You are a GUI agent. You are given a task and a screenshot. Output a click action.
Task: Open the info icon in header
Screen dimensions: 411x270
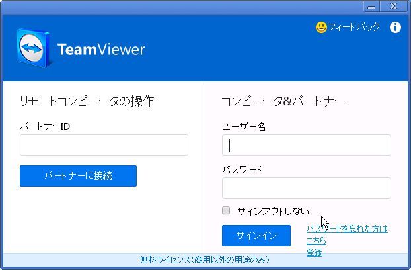(x=395, y=27)
